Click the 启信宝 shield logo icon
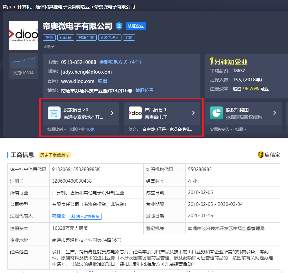Screen dimensions: 288x273 coord(261,155)
